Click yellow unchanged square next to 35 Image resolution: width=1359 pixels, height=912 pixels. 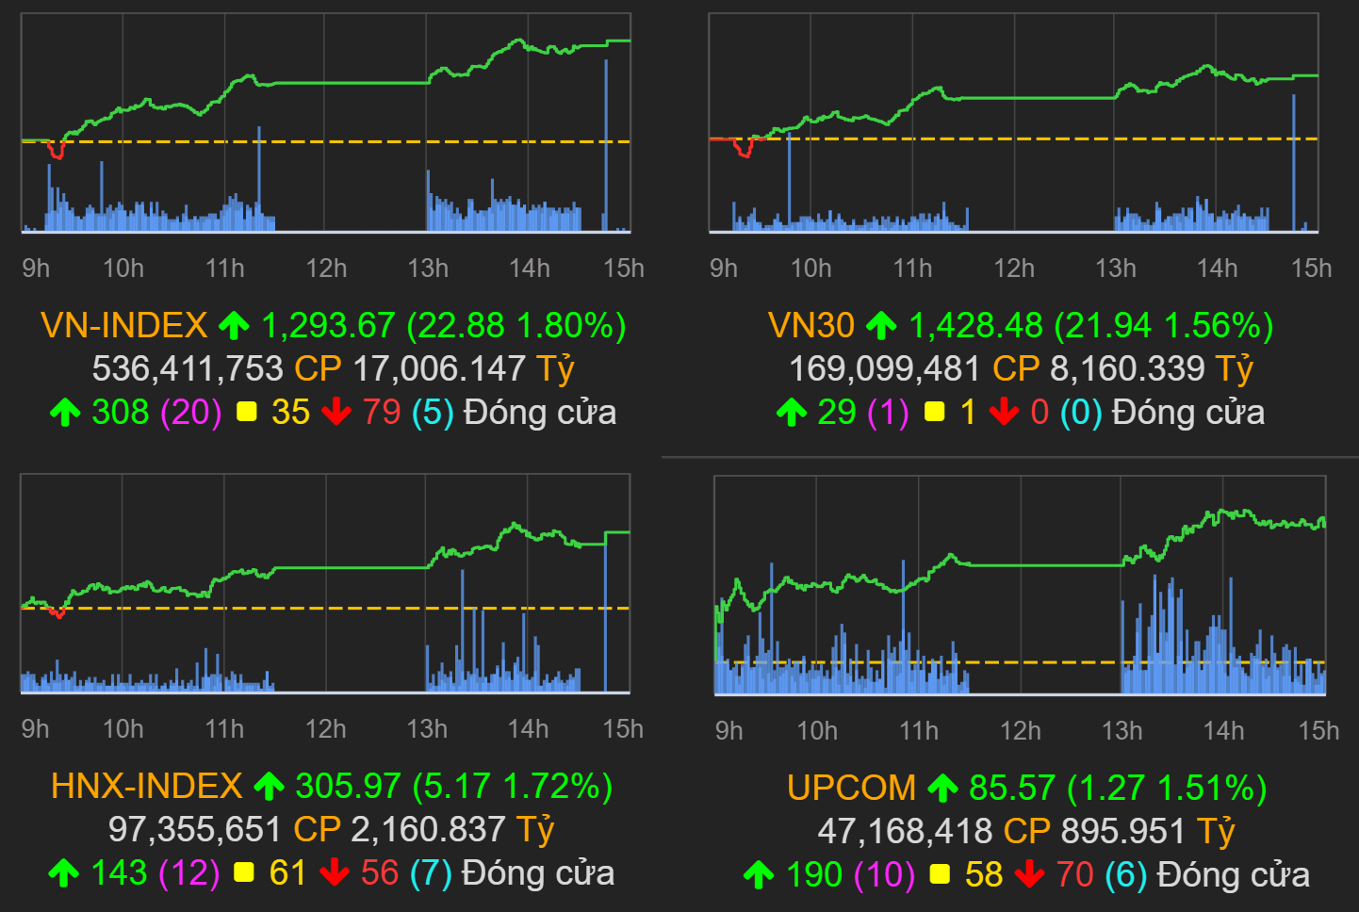pos(247,412)
